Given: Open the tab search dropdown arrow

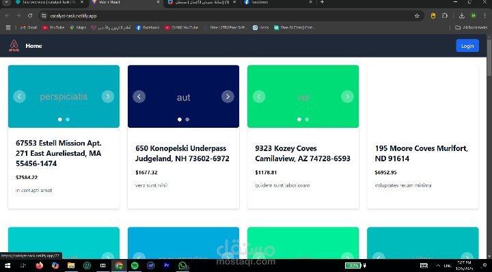Looking at the screenshot, I should tap(6, 2).
